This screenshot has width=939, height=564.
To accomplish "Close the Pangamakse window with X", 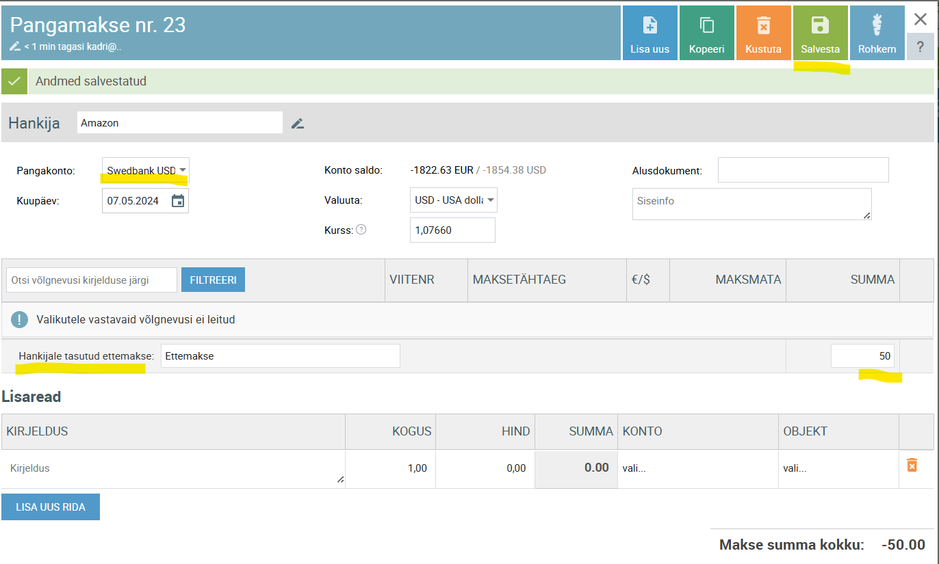I will 920,19.
